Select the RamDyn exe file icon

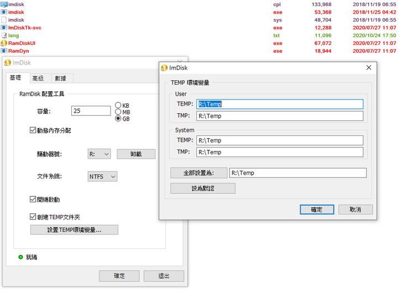pos(4,51)
